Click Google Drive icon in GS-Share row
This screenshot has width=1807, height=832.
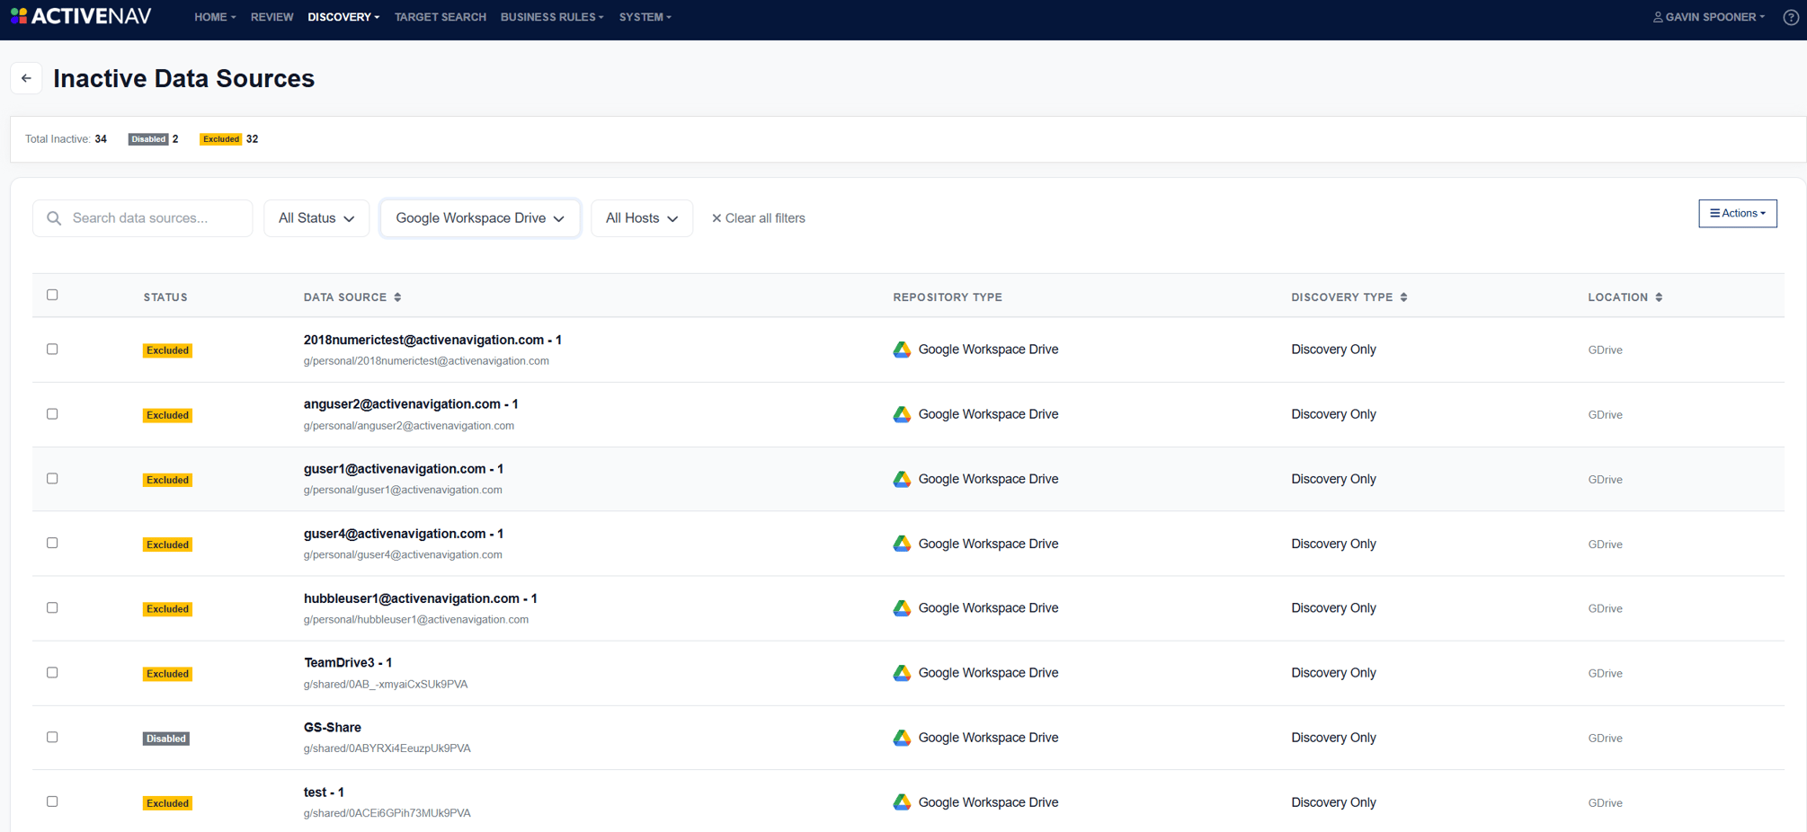pyautogui.click(x=902, y=738)
